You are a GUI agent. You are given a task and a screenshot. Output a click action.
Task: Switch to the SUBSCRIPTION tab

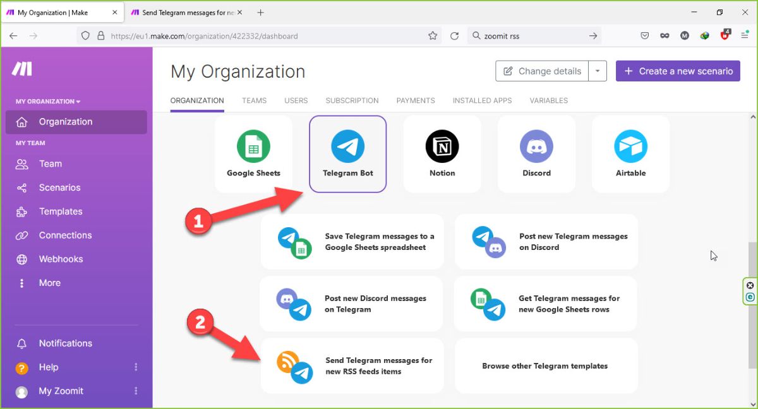pos(352,100)
